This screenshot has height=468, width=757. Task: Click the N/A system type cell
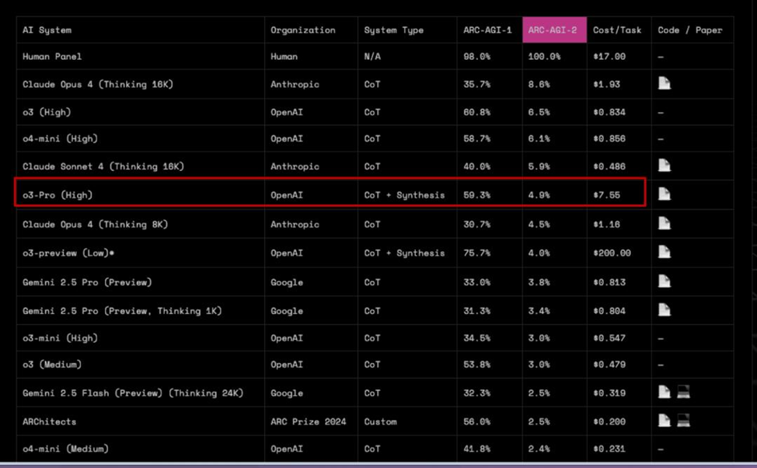tap(372, 57)
